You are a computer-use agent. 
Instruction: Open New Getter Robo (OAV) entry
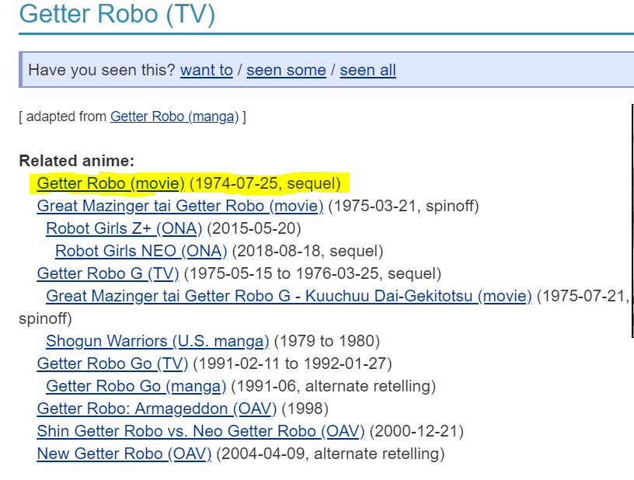click(x=124, y=454)
